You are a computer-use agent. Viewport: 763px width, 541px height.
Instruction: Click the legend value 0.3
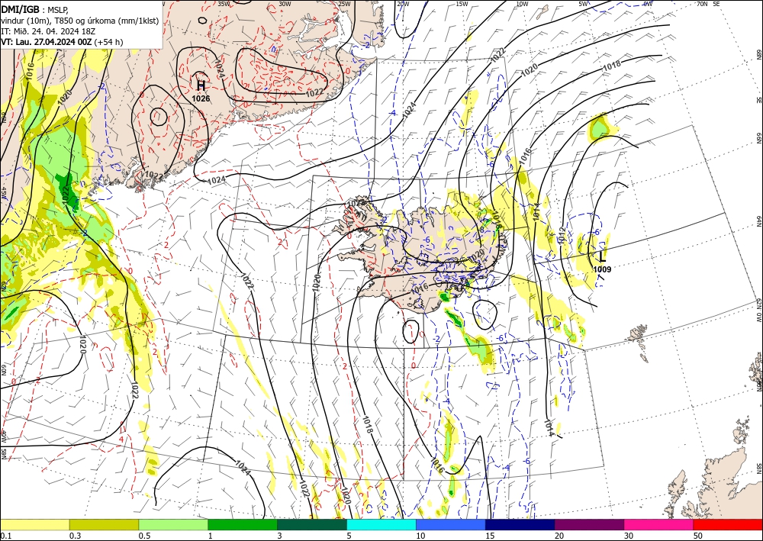75,536
